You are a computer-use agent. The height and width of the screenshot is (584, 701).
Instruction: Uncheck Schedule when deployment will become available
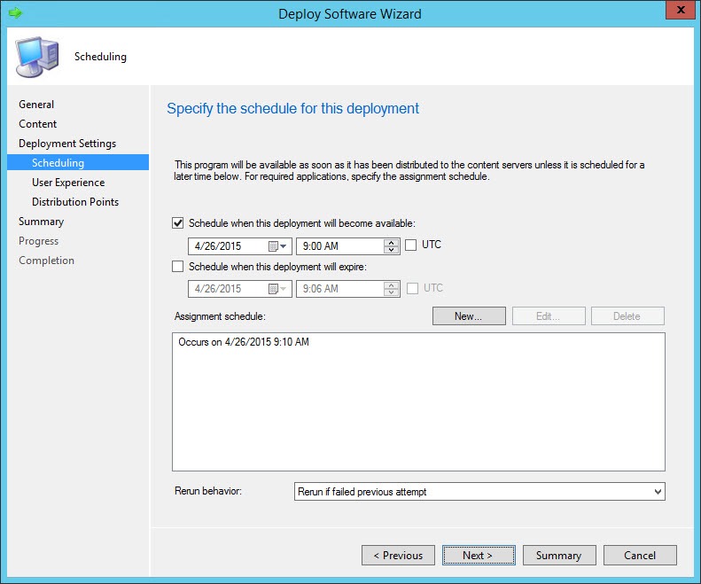178,223
